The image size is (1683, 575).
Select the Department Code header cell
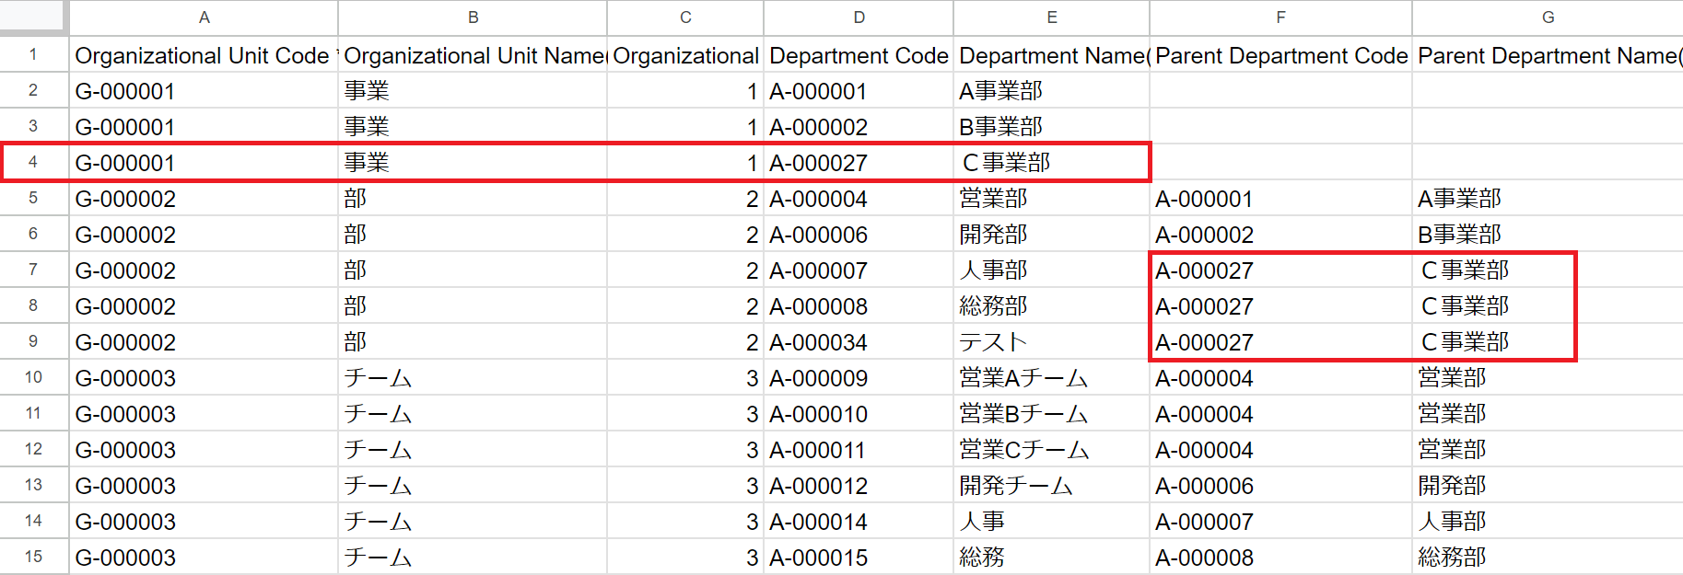click(x=859, y=56)
